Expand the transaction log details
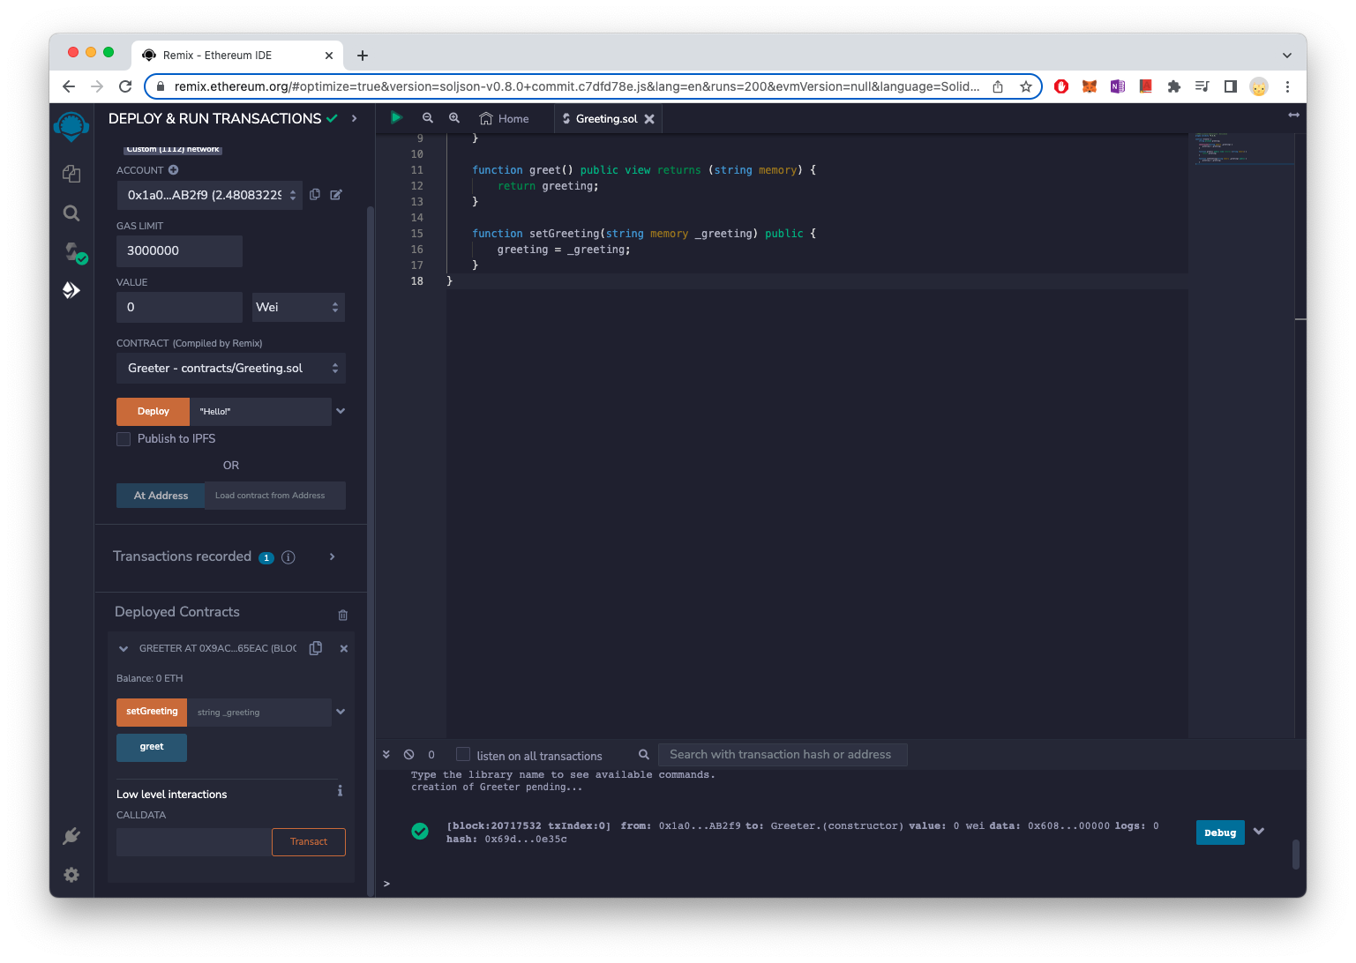This screenshot has height=963, width=1356. click(x=1259, y=832)
